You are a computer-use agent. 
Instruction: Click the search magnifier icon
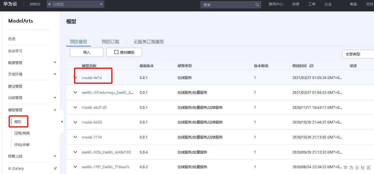[x=257, y=4]
